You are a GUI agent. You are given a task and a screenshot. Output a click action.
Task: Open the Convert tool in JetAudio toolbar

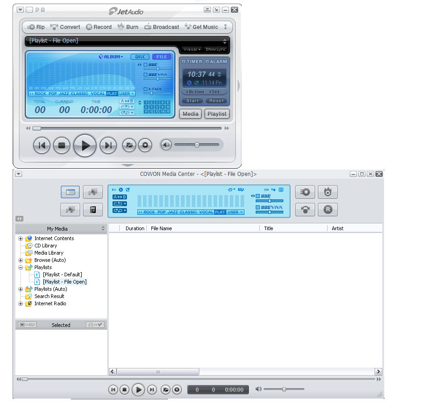[x=65, y=27]
